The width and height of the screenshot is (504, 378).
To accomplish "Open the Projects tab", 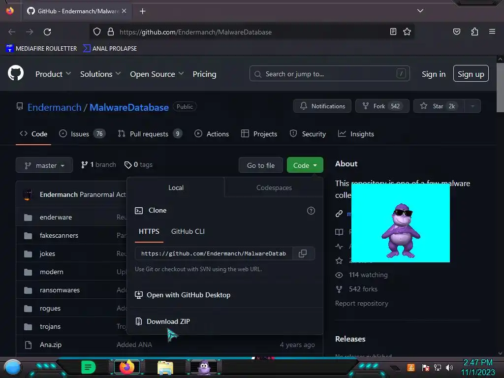I will [259, 134].
